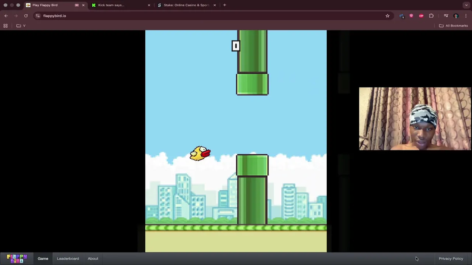
Task: Click the forward navigation arrow
Action: (16, 16)
